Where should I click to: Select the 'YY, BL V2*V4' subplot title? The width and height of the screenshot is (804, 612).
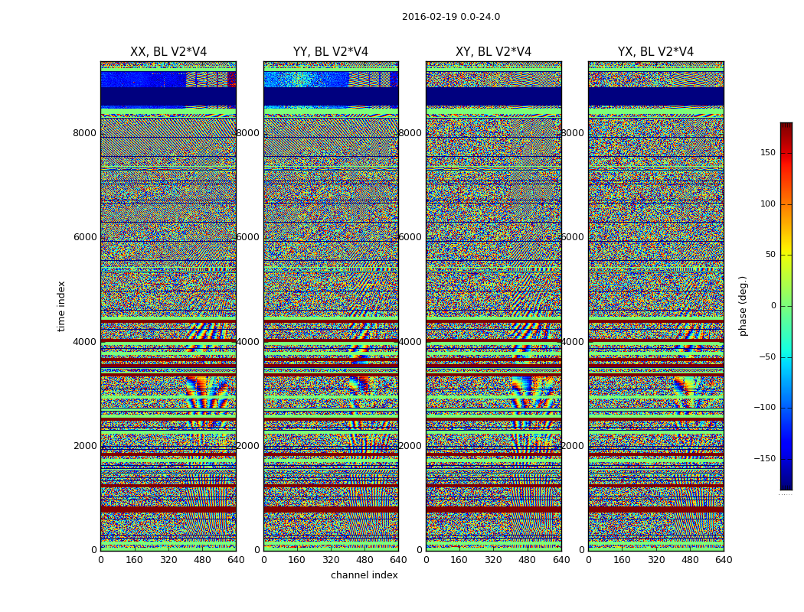tap(331, 52)
